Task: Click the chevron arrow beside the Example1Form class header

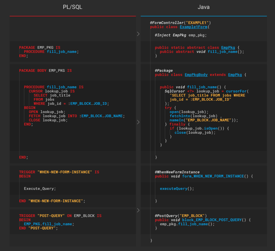Action: [x=138, y=34]
